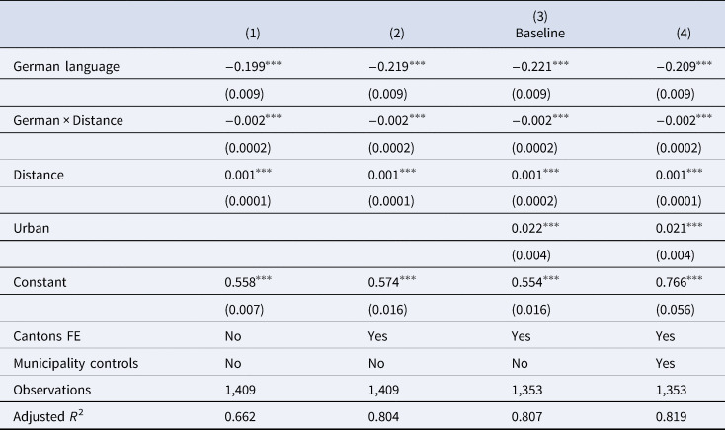Select the Urban row label
This screenshot has width=725, height=430.
click(x=31, y=228)
